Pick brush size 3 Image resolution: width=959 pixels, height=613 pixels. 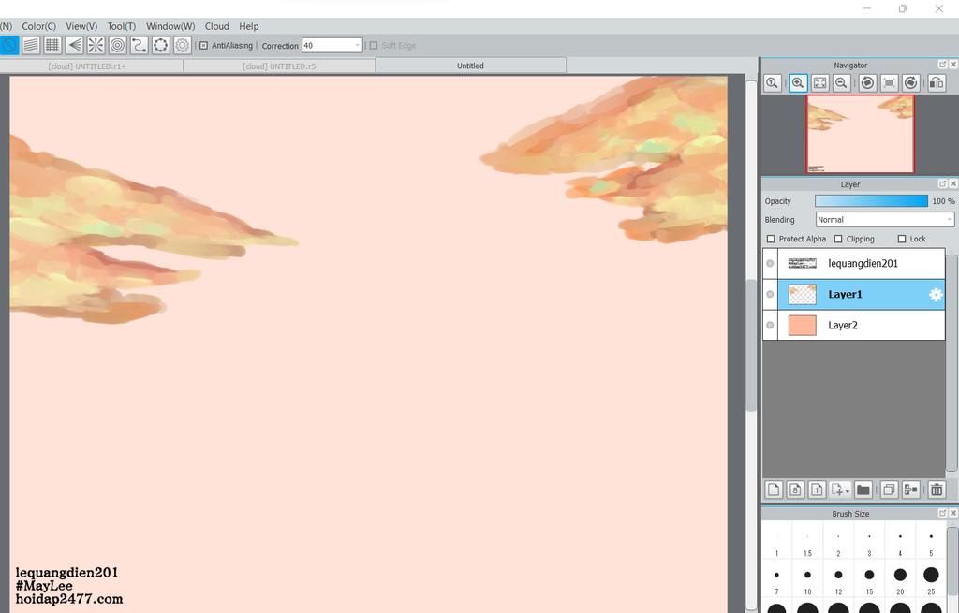pos(869,542)
